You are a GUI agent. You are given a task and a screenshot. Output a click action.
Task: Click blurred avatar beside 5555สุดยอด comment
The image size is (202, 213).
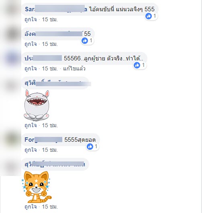[x=12, y=140]
